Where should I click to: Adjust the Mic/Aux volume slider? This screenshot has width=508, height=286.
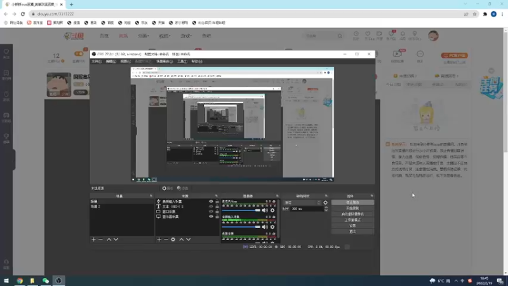coord(241,210)
